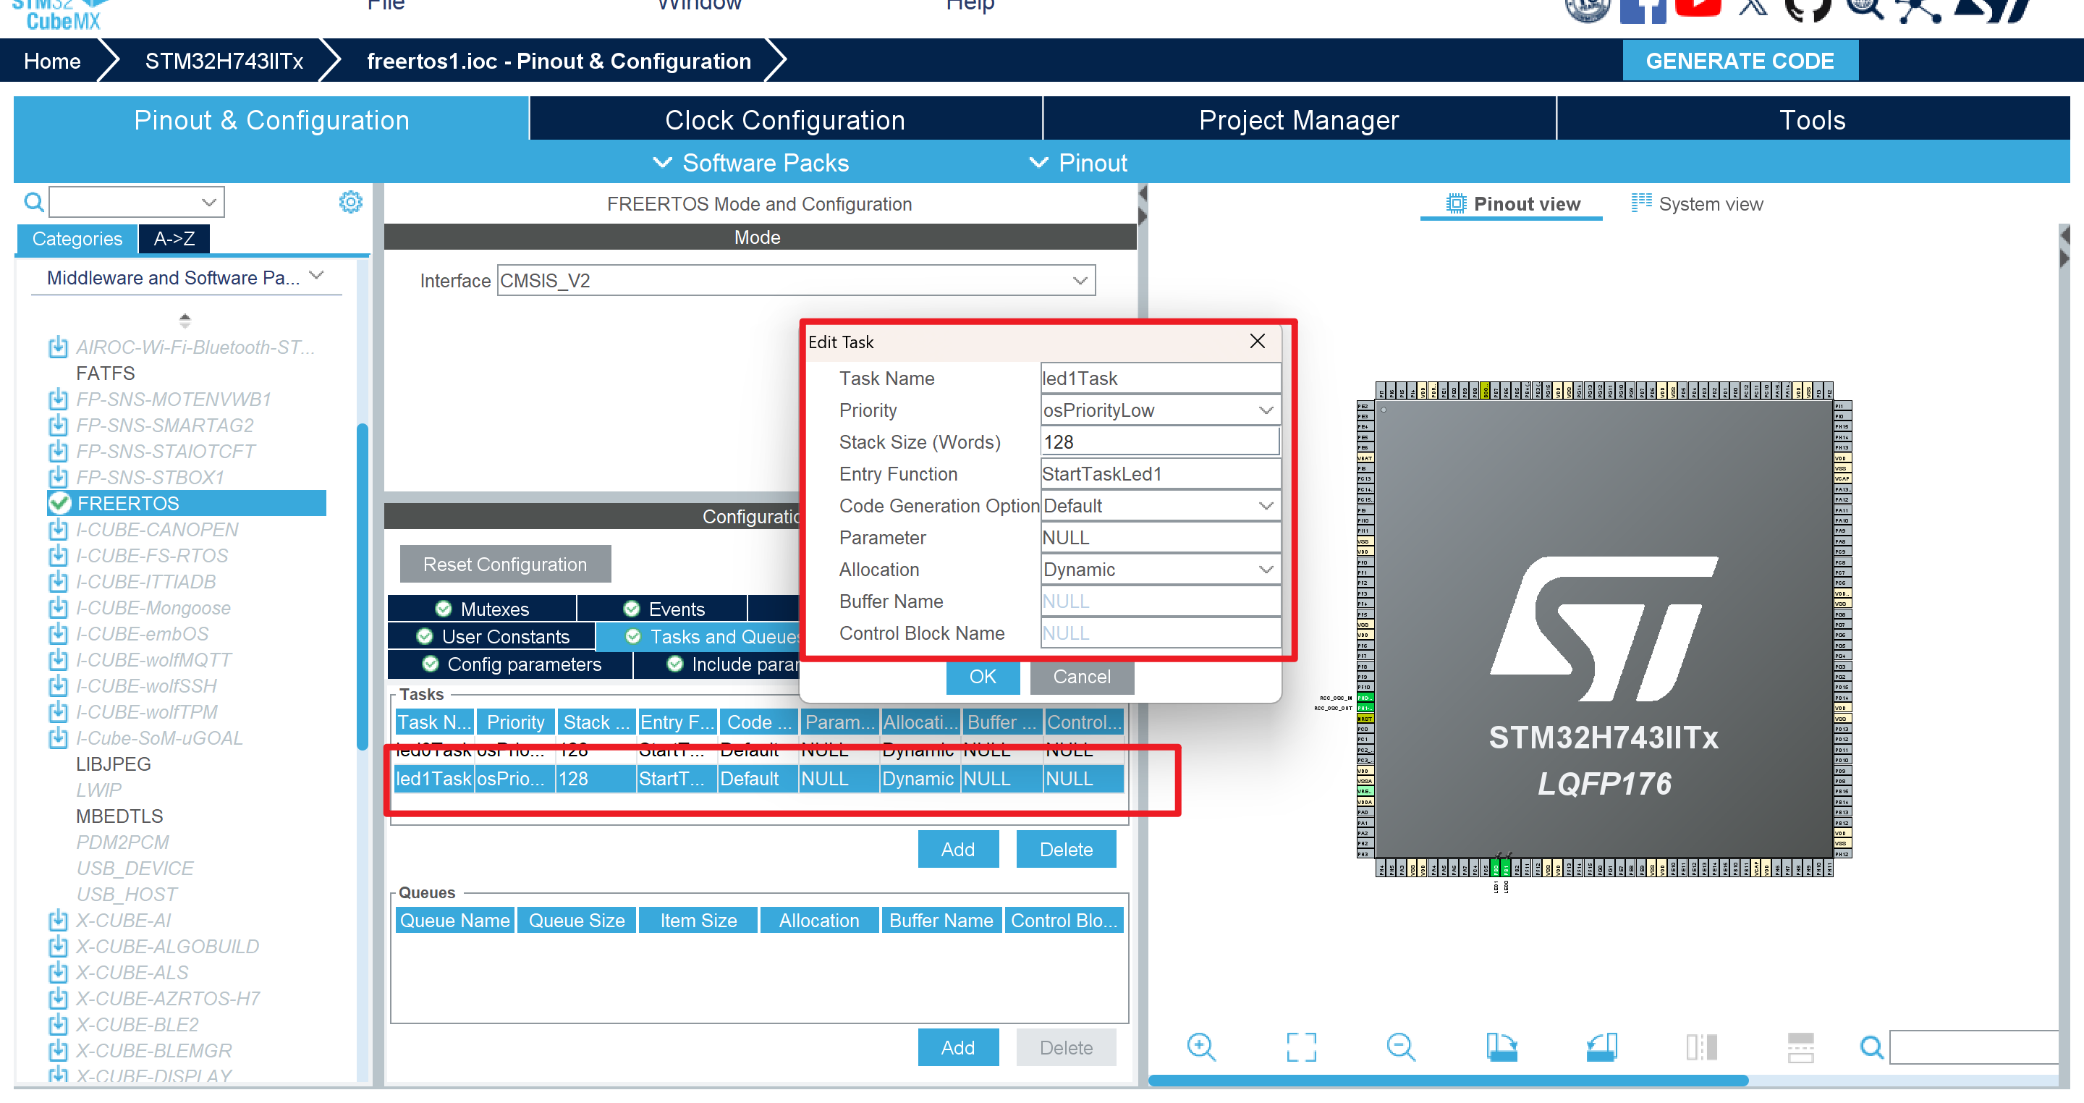Image resolution: width=2084 pixels, height=1103 pixels.
Task: Toggle the FREERTOS checkmark in the sidebar
Action: click(x=59, y=502)
